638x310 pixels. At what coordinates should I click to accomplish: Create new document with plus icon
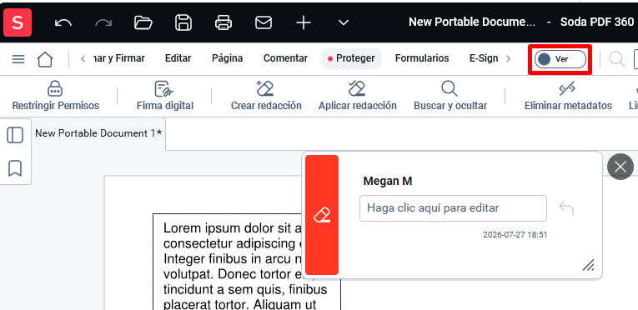304,22
